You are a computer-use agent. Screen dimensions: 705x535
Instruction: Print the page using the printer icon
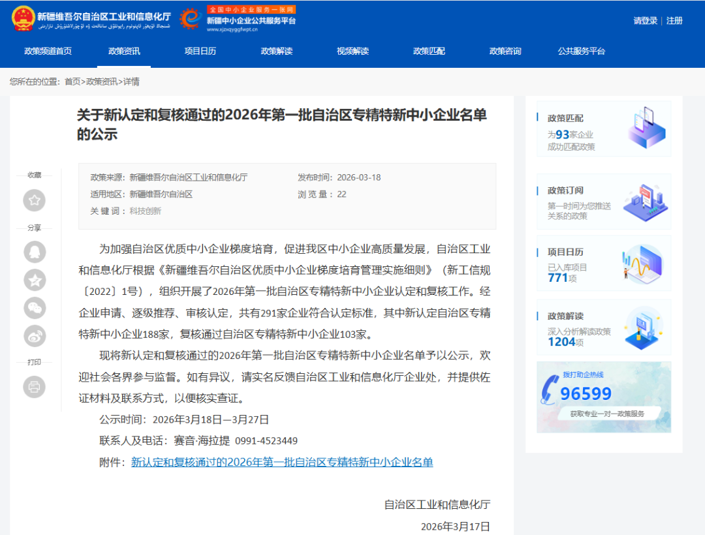click(x=35, y=387)
